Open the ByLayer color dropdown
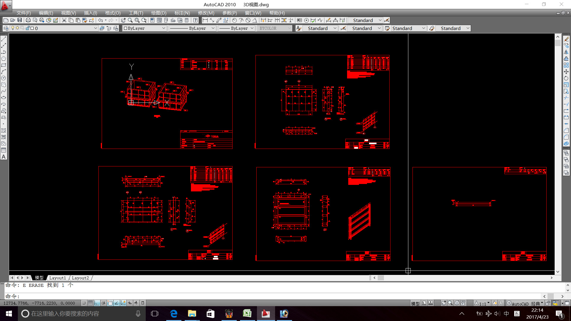The height and width of the screenshot is (321, 571). (x=164, y=28)
